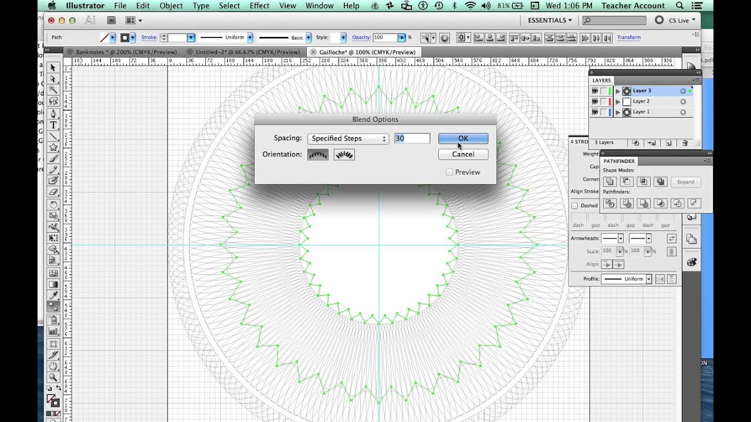The width and height of the screenshot is (751, 422).
Task: Select the Zoom magnifier tool
Action: [x=53, y=378]
